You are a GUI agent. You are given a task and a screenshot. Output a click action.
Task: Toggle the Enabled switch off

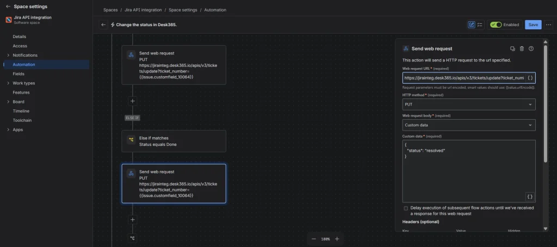(x=496, y=25)
